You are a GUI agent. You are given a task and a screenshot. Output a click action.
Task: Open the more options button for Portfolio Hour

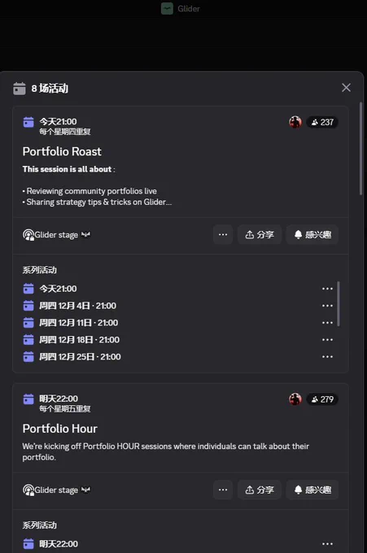pyautogui.click(x=223, y=490)
